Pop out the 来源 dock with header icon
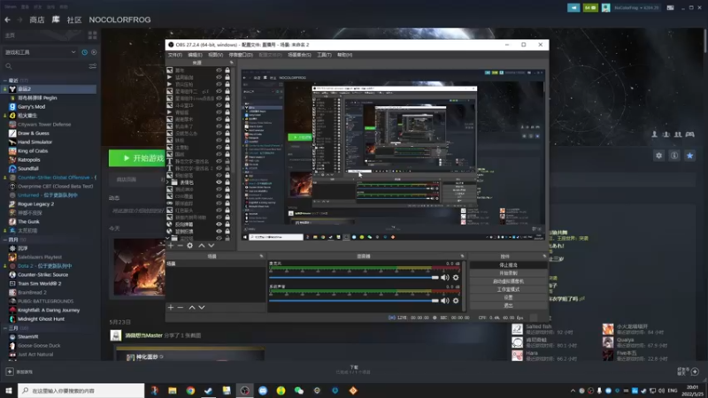 pyautogui.click(x=231, y=63)
